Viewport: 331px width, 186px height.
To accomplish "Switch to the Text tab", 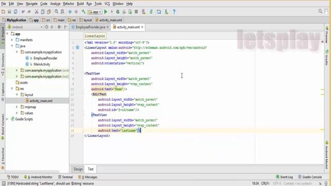I will (91, 169).
